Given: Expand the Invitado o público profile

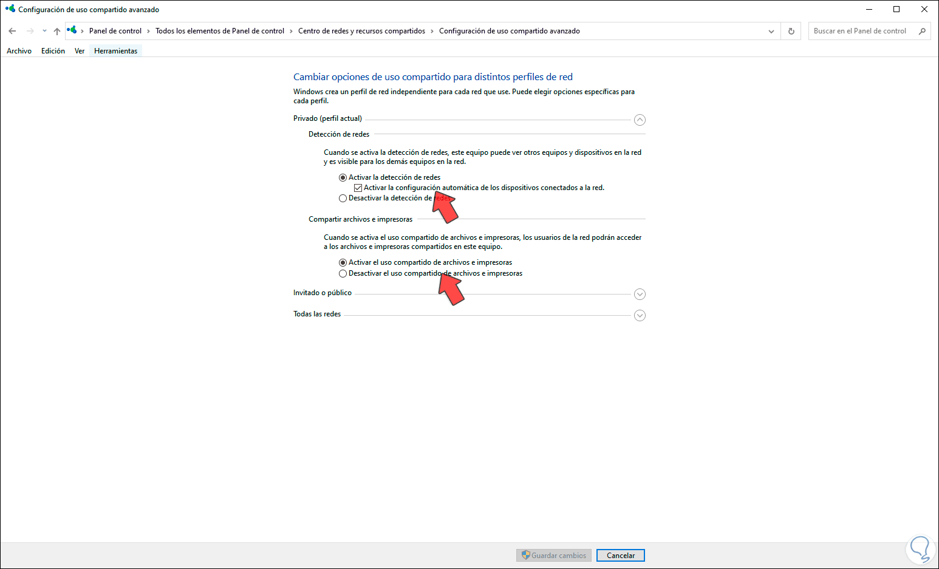Looking at the screenshot, I should pos(639,294).
